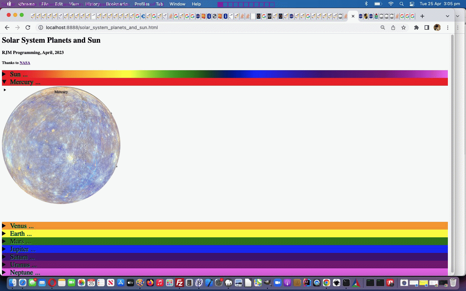
Task: Open the Trash in the dock
Action: [x=453, y=283]
